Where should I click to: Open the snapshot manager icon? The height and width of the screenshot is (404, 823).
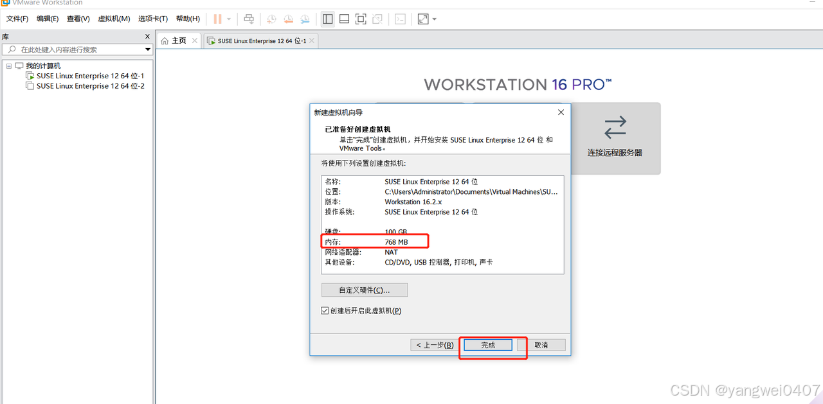[305, 19]
